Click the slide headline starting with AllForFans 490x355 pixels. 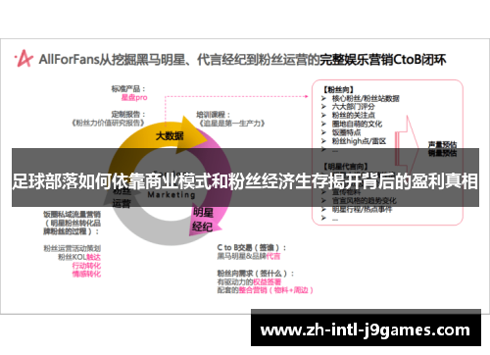tap(242, 60)
